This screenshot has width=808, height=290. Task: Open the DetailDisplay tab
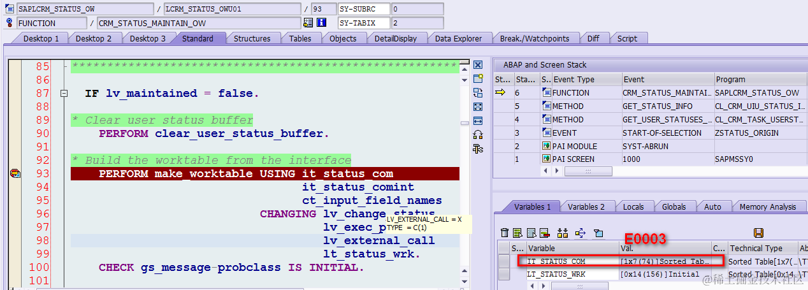(396, 38)
